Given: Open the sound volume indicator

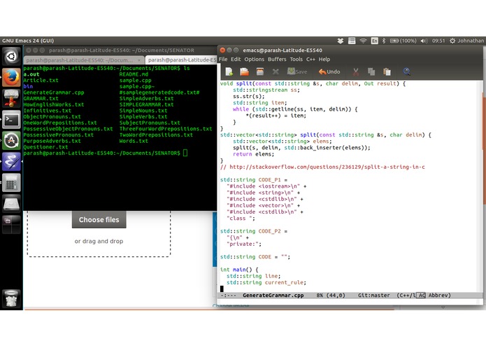Looking at the screenshot, I should click(424, 41).
